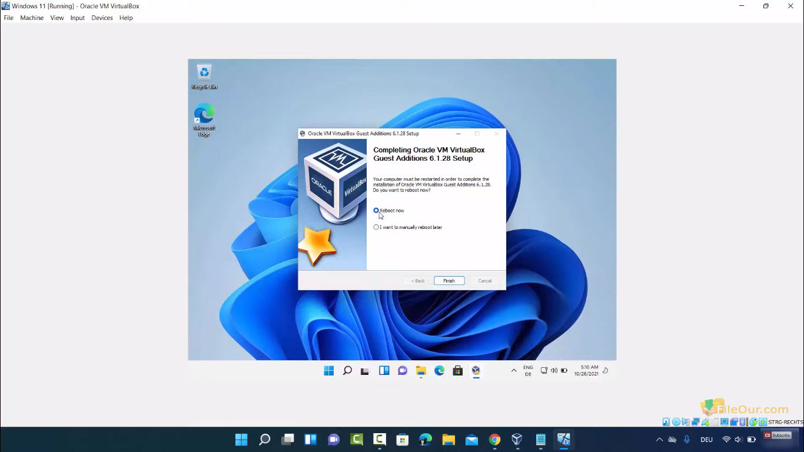Click the VirtualBox installer icon in guest taskbar
This screenshot has width=804, height=452.
(x=476, y=371)
